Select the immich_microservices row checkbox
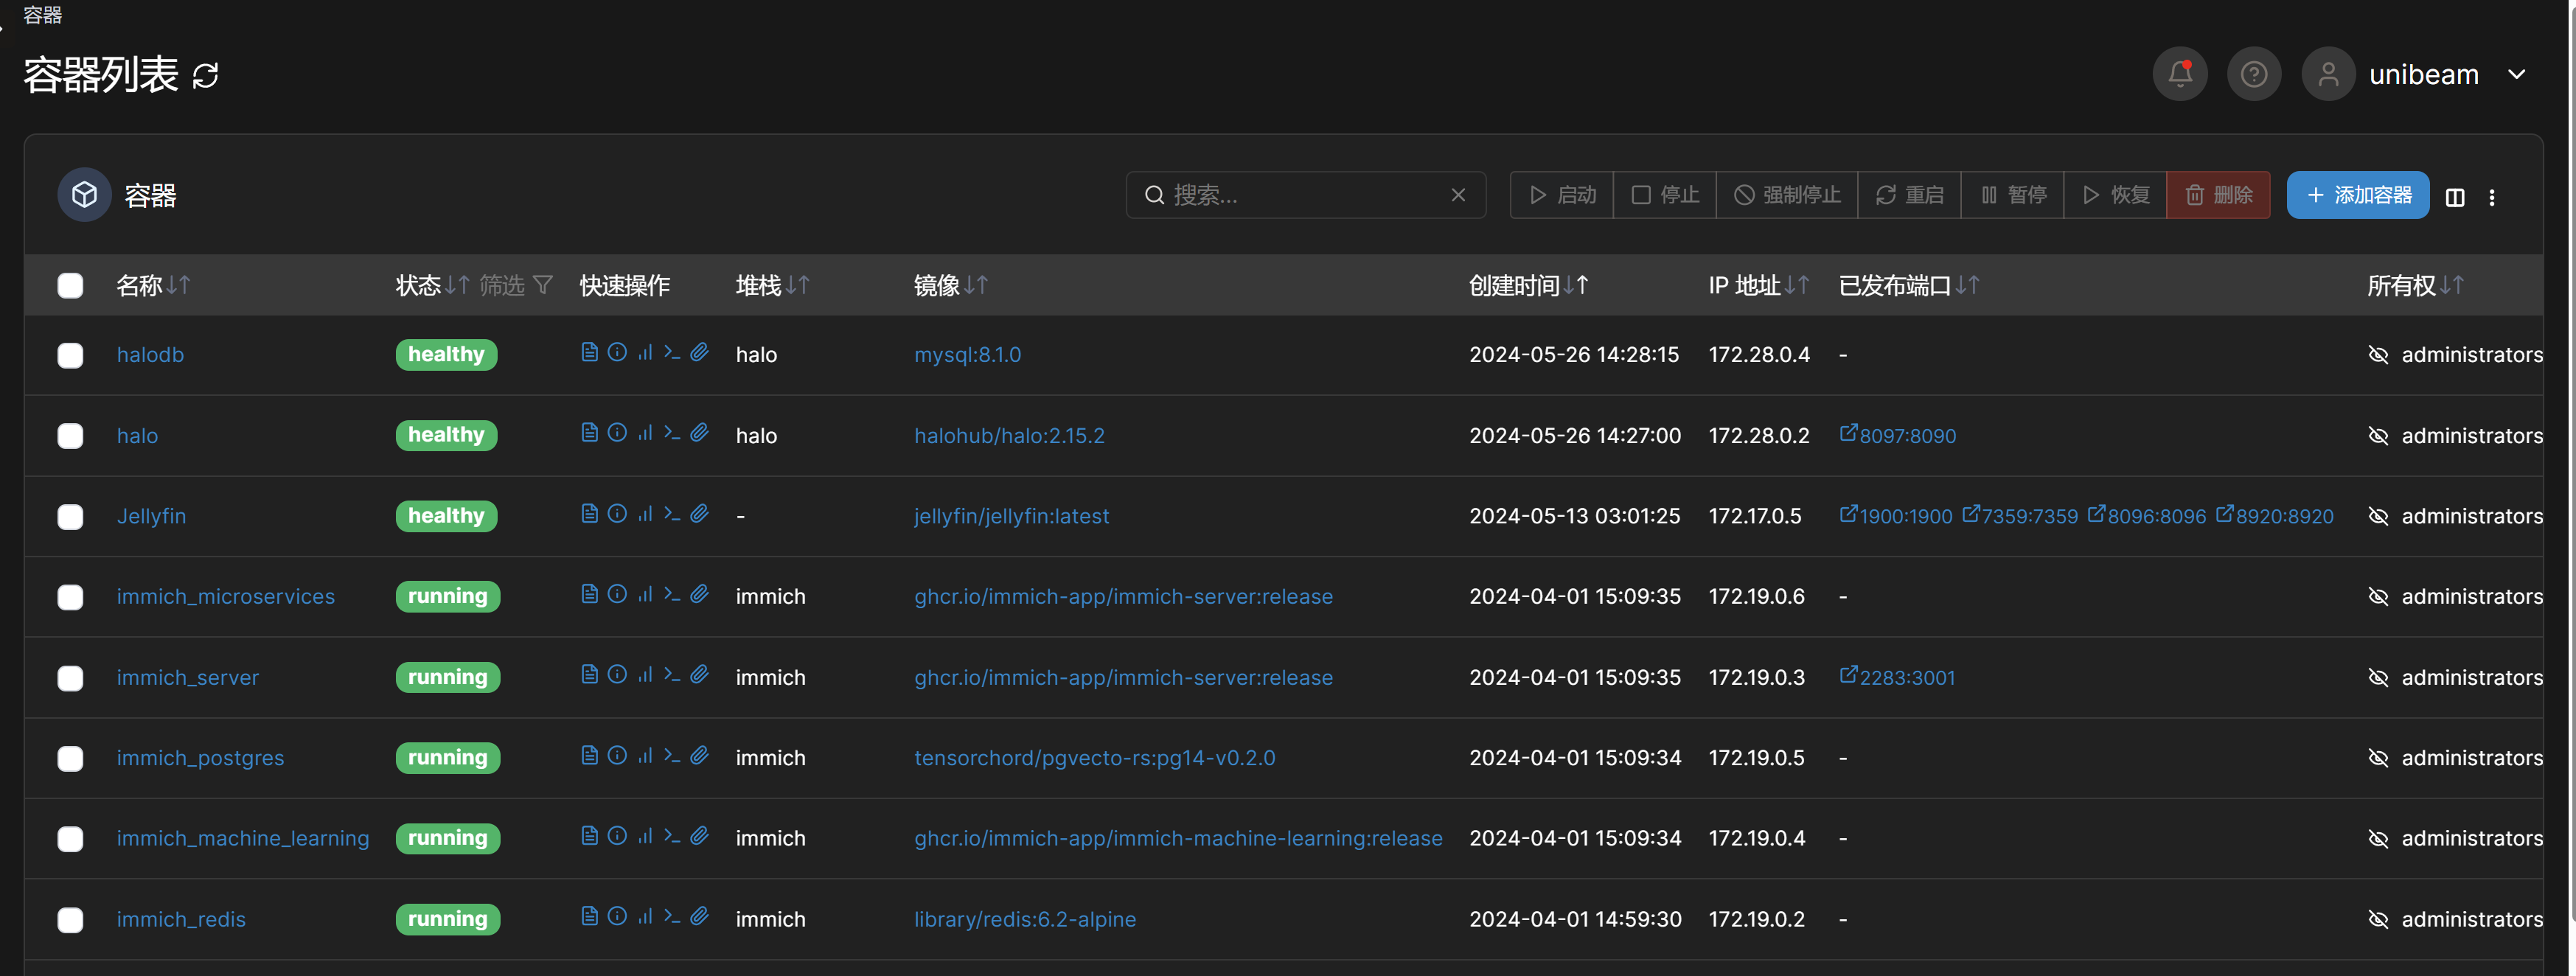The width and height of the screenshot is (2576, 976). pyautogui.click(x=70, y=597)
